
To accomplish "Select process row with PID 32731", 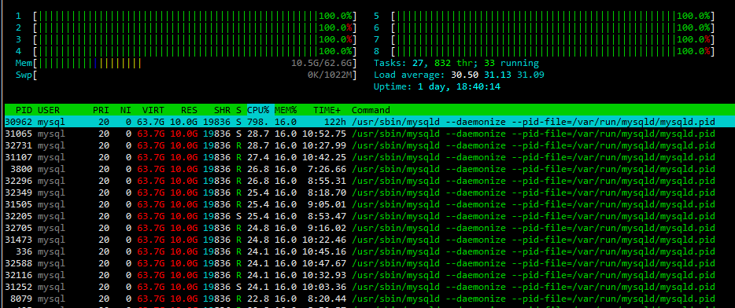I will 360,145.
